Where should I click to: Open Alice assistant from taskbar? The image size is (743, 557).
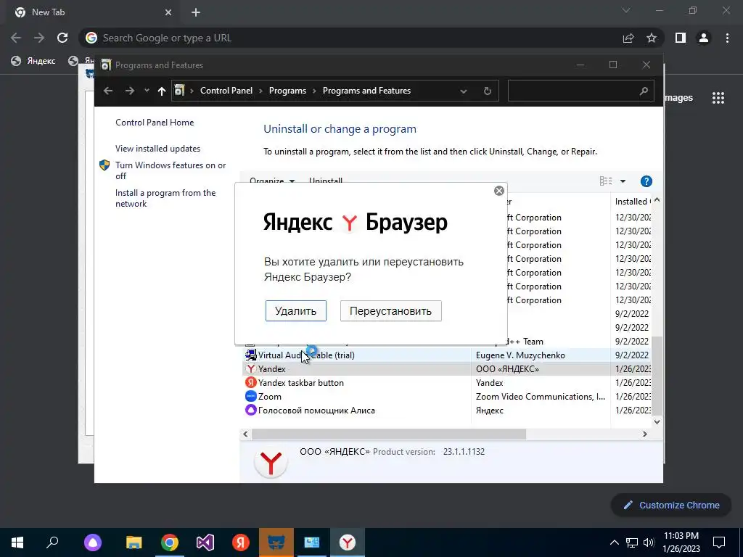pyautogui.click(x=93, y=542)
